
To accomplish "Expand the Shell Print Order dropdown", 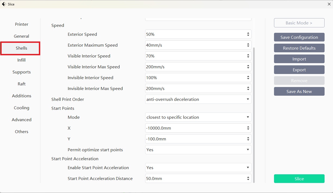I will pos(198,99).
